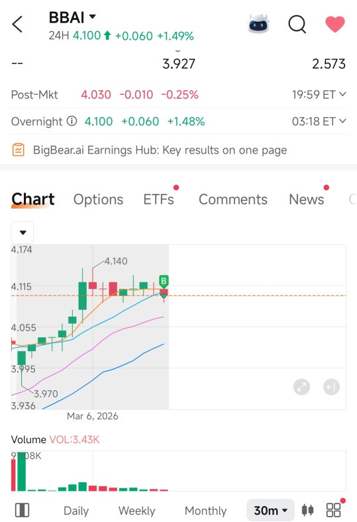This screenshot has height=522, width=357.
Task: Switch to the ETFs tab
Action: [x=159, y=199]
